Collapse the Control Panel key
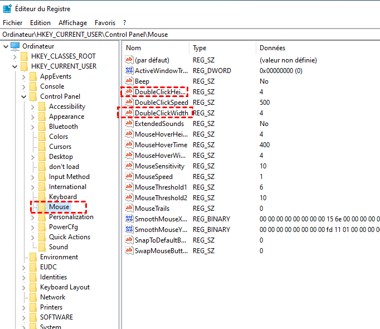Screen dimensions: 380x329 coord(24,97)
